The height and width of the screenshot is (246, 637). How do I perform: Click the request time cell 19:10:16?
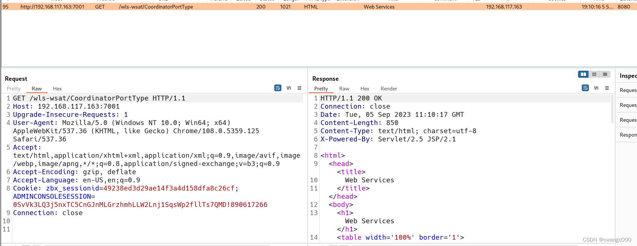[597, 7]
